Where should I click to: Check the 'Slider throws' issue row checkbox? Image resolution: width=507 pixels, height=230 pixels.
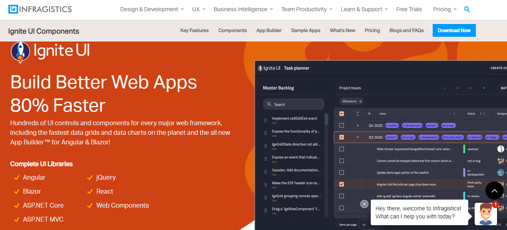pos(342,149)
